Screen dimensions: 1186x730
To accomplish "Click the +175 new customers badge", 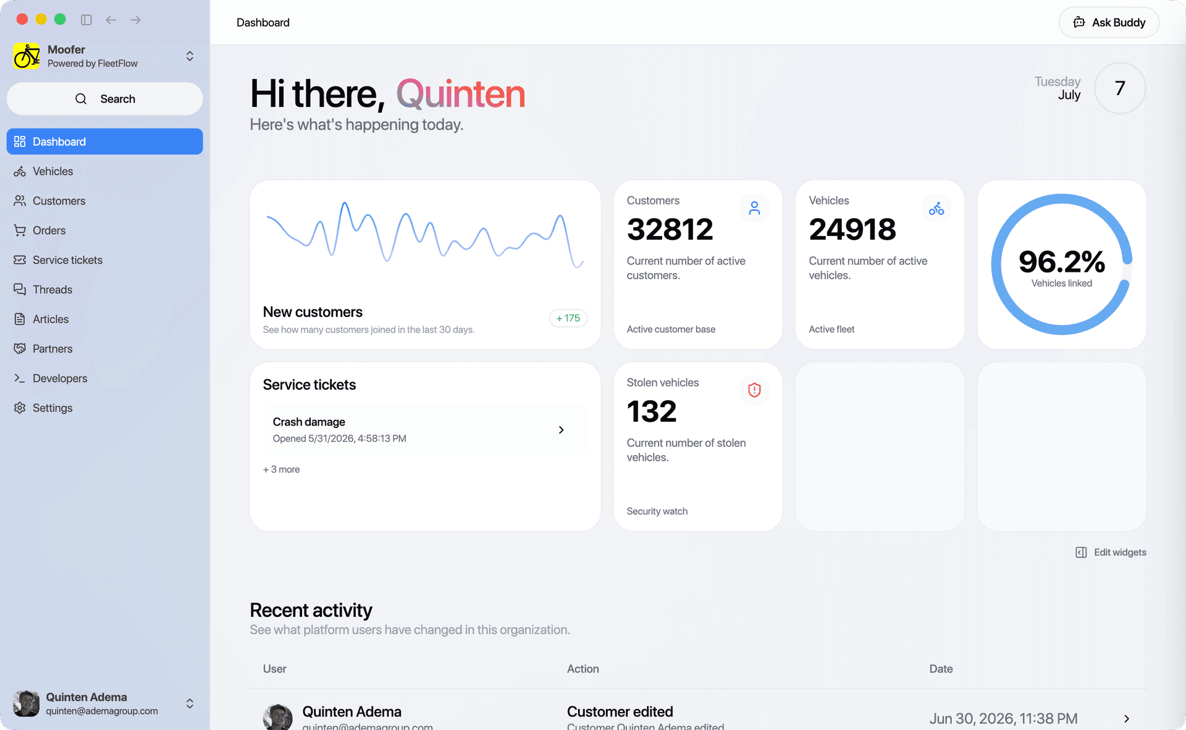I will 568,318.
